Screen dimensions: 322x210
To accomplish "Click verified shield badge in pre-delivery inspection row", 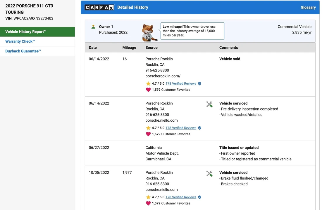I will point(199,128).
